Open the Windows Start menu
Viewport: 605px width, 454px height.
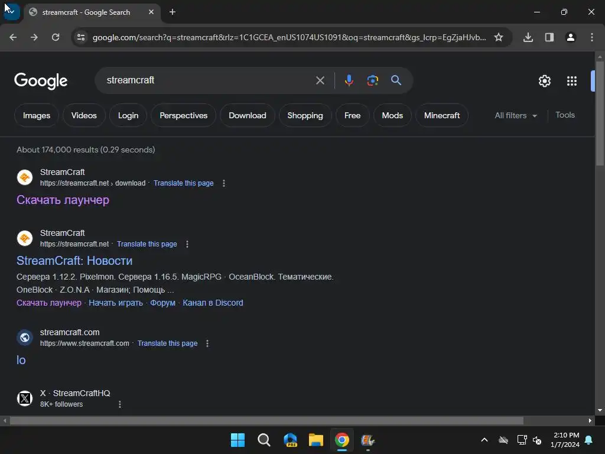[238, 440]
